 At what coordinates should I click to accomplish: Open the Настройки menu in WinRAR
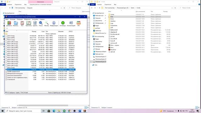pos(35,19)
